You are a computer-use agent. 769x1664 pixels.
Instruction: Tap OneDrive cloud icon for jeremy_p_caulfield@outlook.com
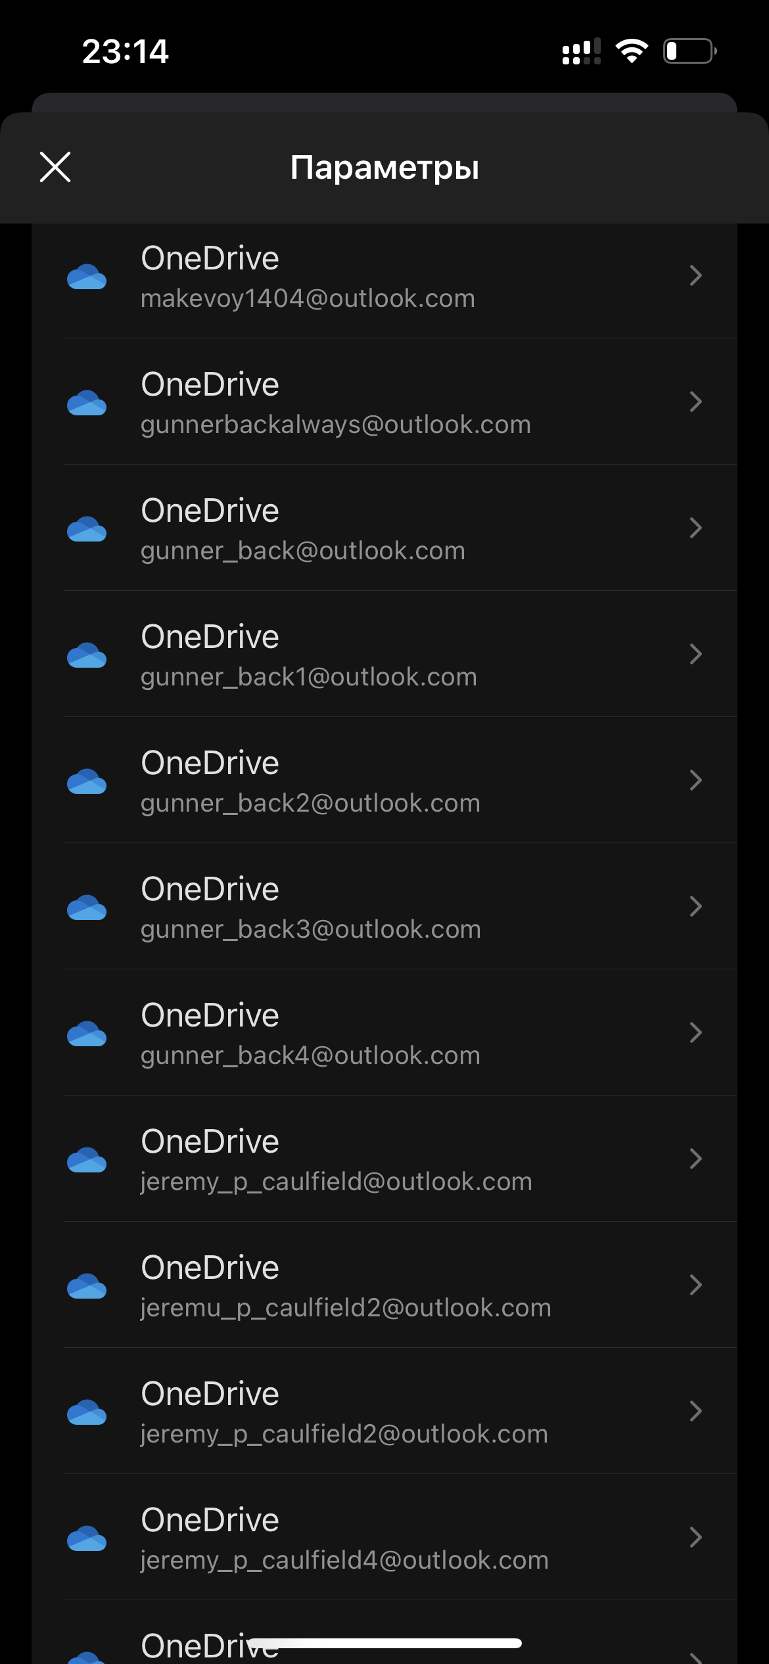click(x=87, y=1160)
